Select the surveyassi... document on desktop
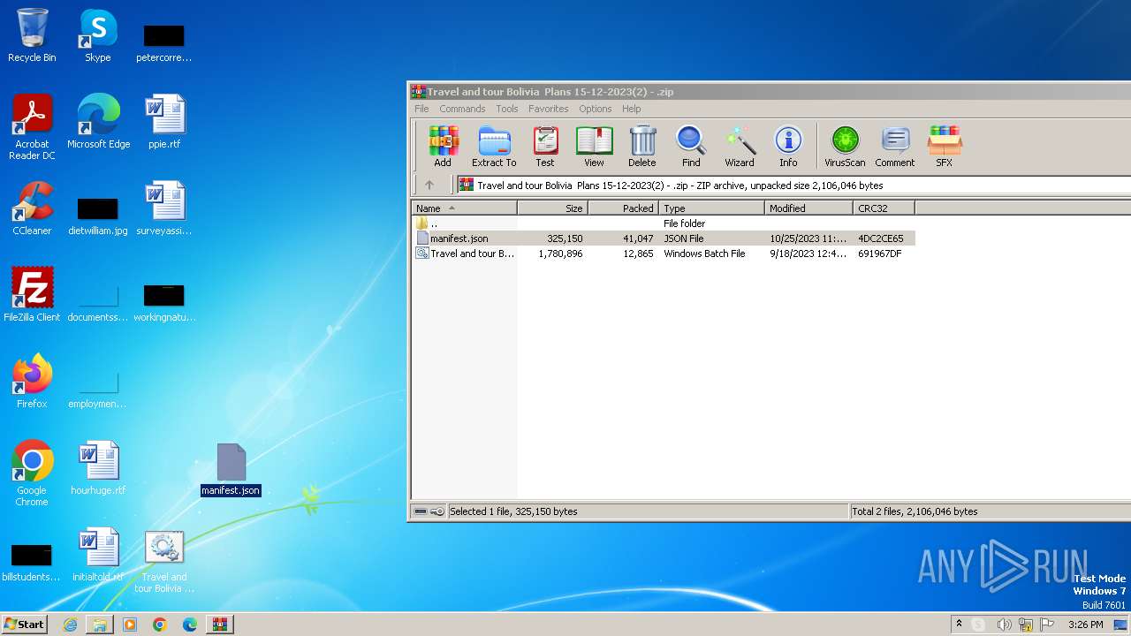This screenshot has width=1131, height=636. (x=164, y=208)
